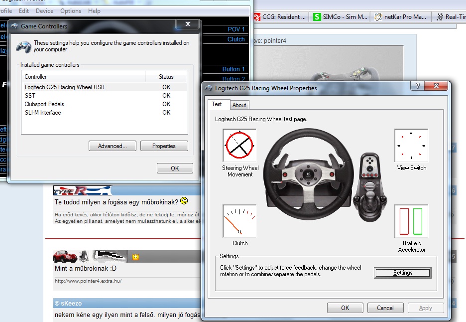This screenshot has width=466, height=322.
Task: Switch to netKar Pro browser tab
Action: 400,17
